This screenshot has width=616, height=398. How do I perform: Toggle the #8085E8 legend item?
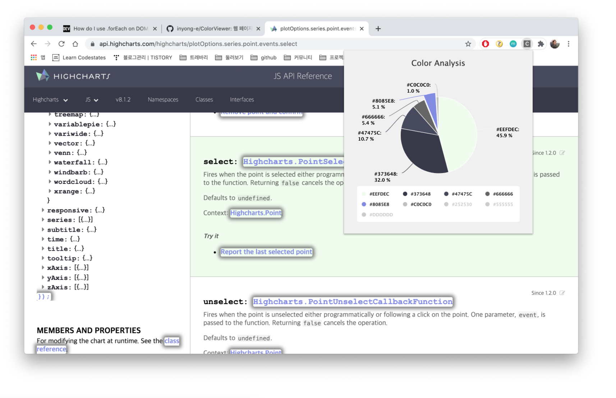(x=376, y=204)
